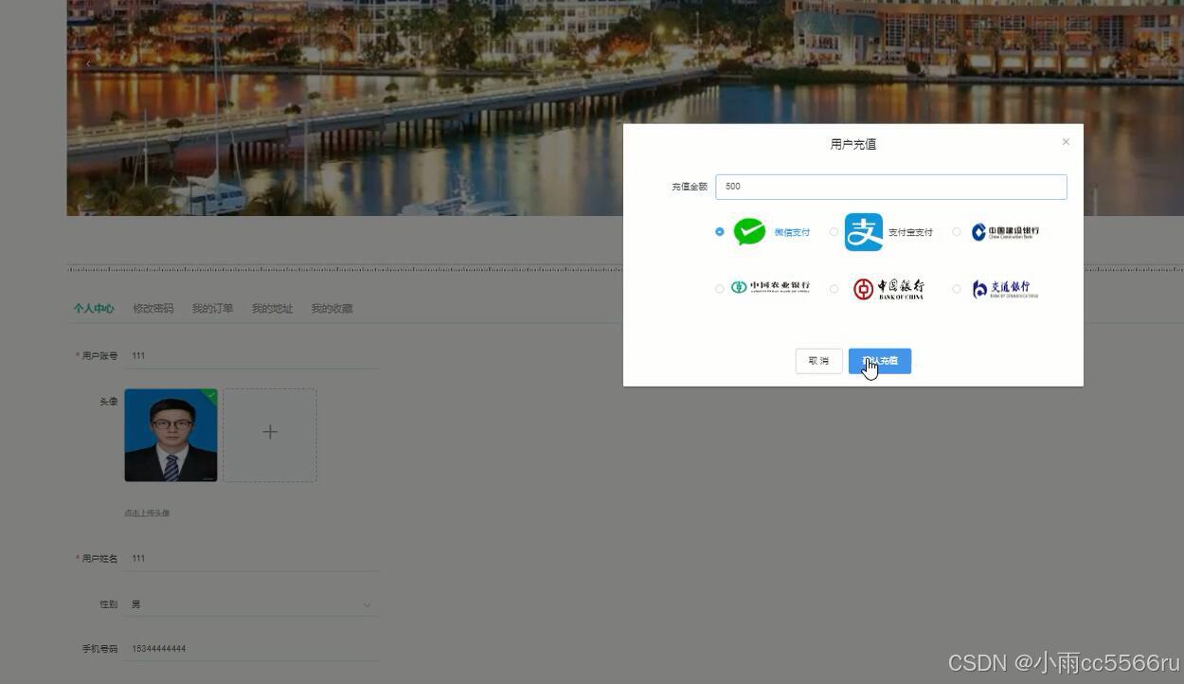This screenshot has height=684, width=1184.
Task: Click the 点击上传头像 link
Action: (146, 513)
